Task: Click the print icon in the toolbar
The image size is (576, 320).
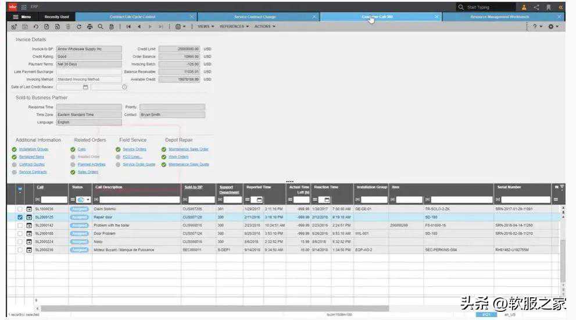Action: point(90,27)
